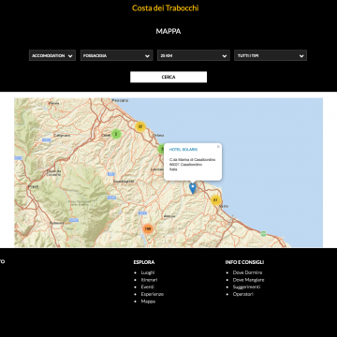
Task: Click the blue Hotel Solaris map pin
Action: [193, 188]
